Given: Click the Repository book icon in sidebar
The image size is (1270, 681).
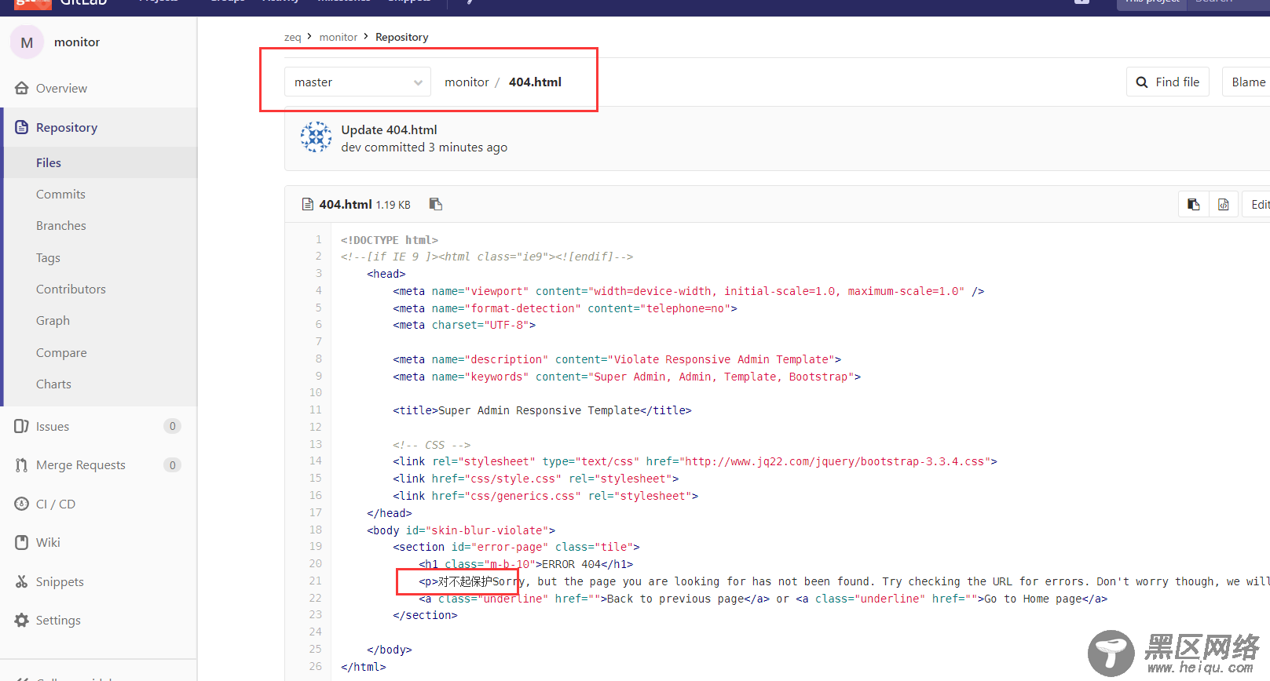Looking at the screenshot, I should (x=22, y=127).
